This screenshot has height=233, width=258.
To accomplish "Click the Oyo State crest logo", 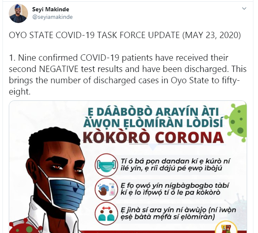I will tap(226, 227).
